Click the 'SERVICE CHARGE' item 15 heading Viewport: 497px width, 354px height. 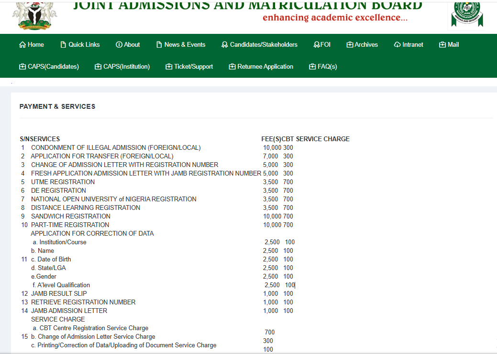coord(58,319)
